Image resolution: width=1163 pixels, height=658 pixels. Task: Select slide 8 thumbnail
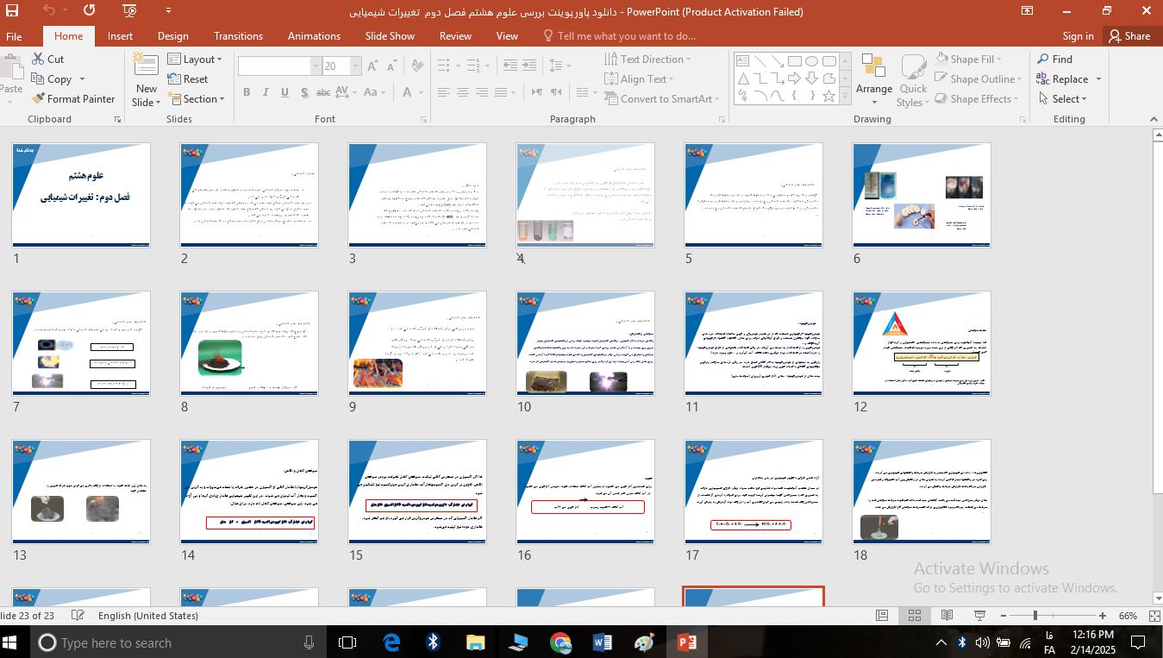249,342
